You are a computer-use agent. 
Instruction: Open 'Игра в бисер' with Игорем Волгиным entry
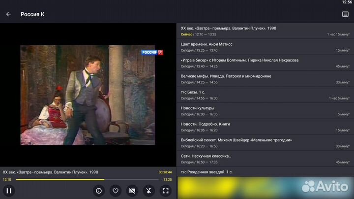tap(265, 63)
